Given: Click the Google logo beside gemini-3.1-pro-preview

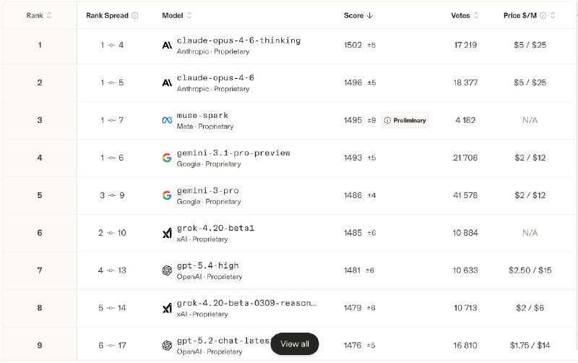Looking at the screenshot, I should [x=167, y=158].
